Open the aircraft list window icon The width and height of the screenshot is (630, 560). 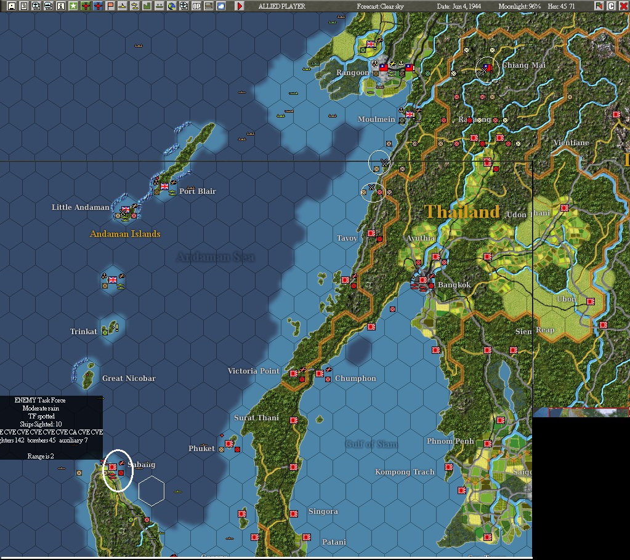pos(36,6)
